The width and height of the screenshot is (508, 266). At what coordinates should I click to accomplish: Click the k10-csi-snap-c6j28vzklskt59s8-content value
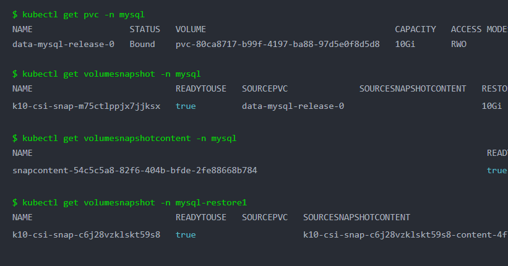tap(405, 234)
